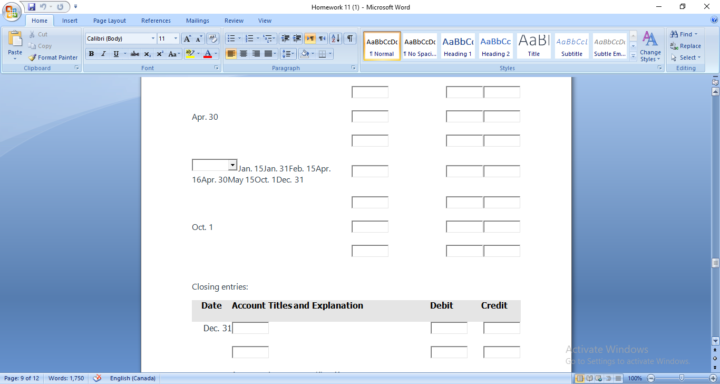Image resolution: width=720 pixels, height=384 pixels.
Task: Switch to the Page Layout tab
Action: (110, 21)
